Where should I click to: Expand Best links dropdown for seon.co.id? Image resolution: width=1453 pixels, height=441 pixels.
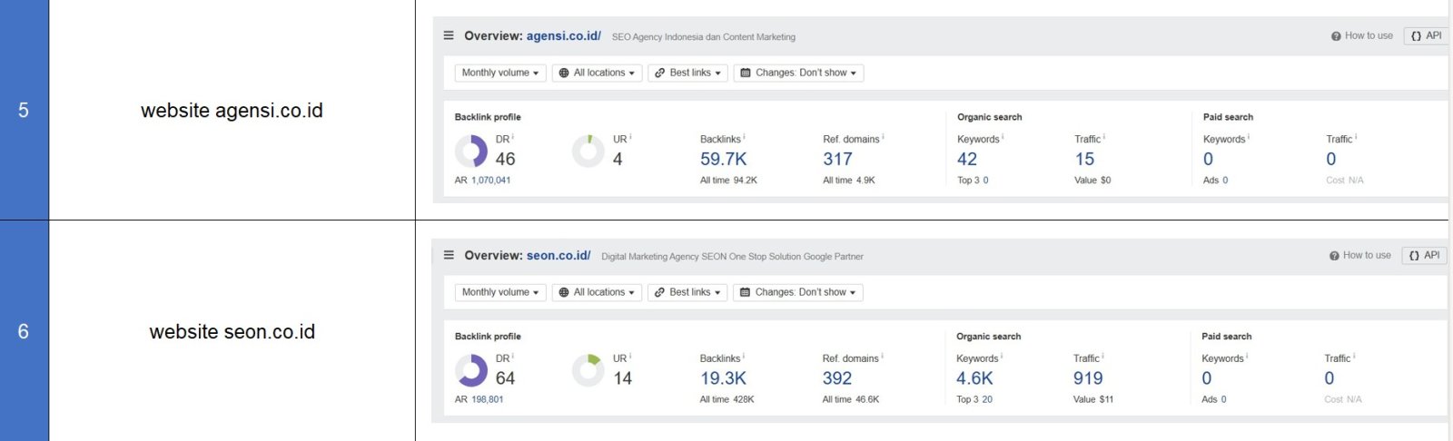(x=687, y=292)
